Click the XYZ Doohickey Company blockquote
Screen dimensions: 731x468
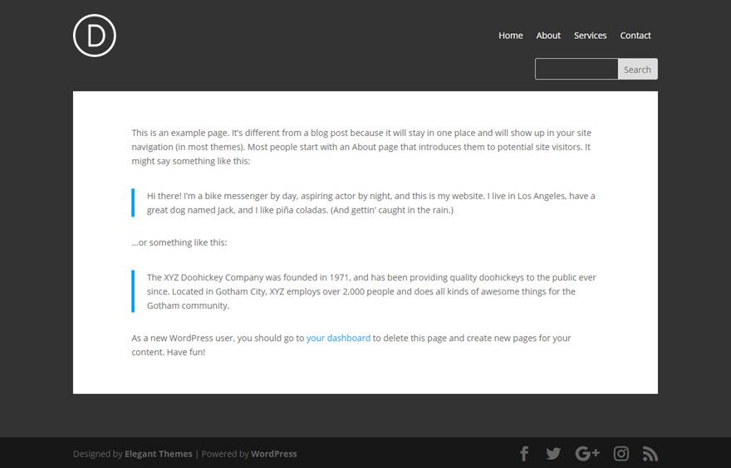point(370,291)
